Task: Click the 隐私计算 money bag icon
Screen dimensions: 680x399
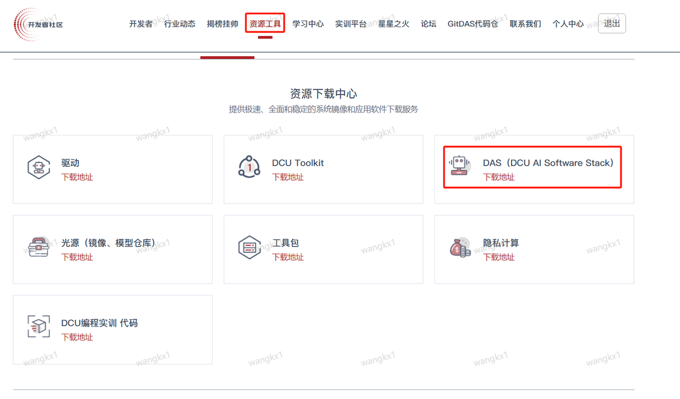Action: [x=460, y=248]
